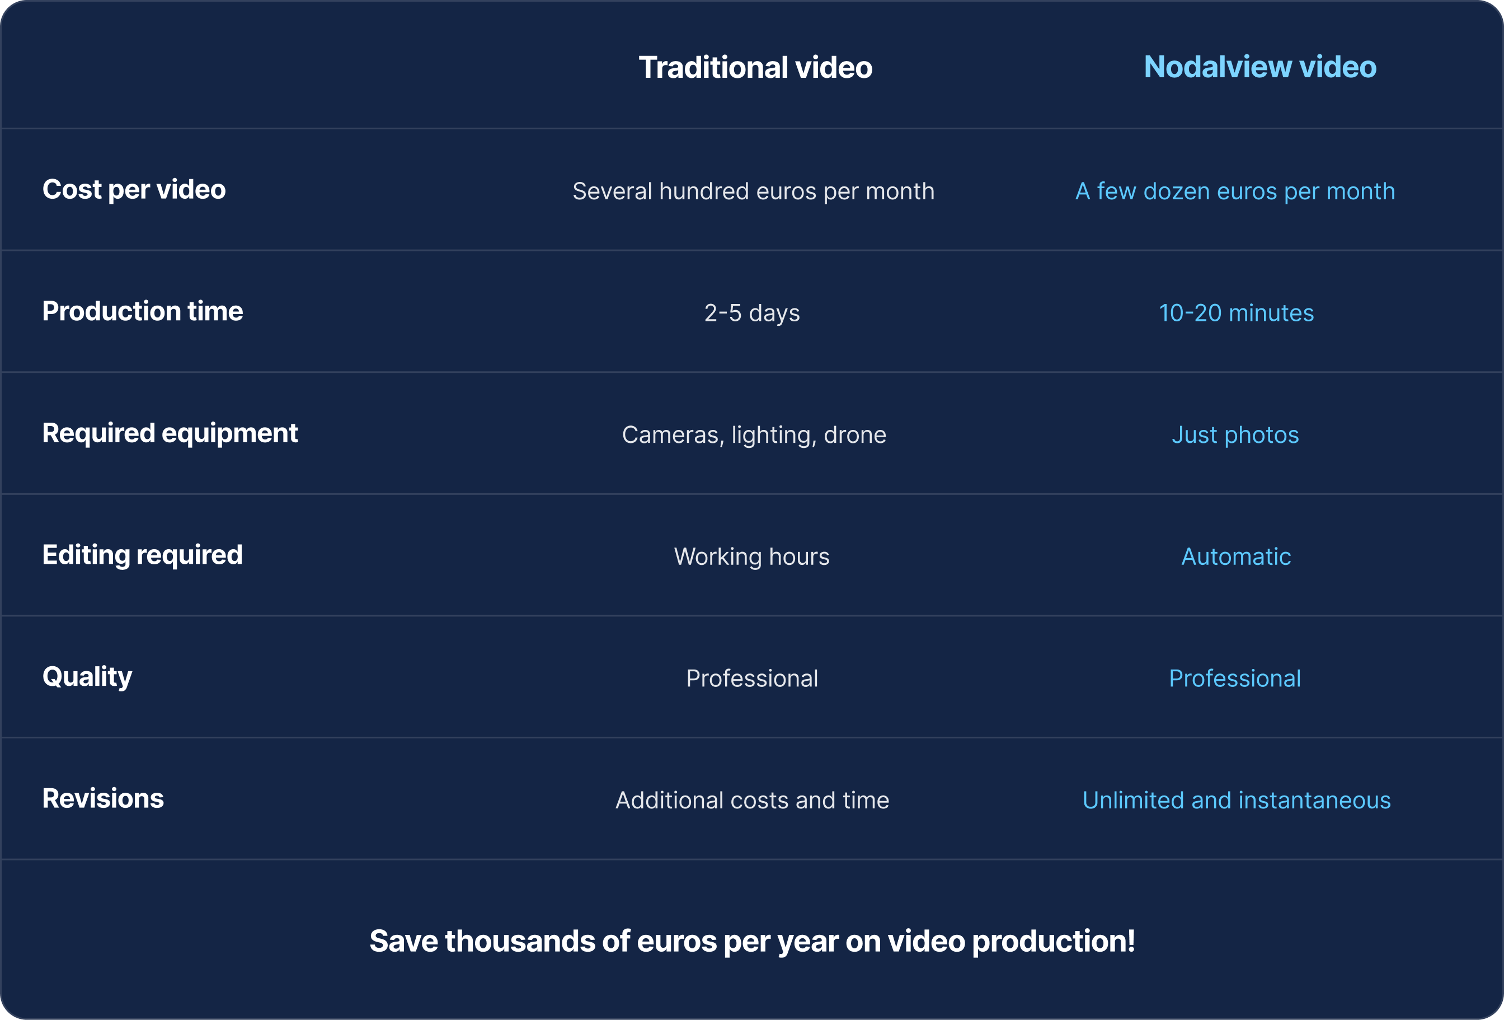Click the Cost per video row label
1504x1020 pixels.
134,190
